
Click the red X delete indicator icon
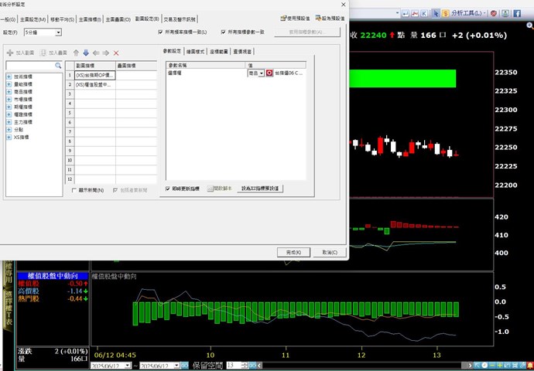pyautogui.click(x=116, y=52)
